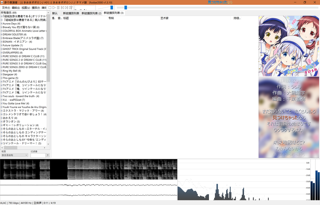The height and width of the screenshot is (205, 320).
Task: Select PURE SONGS ZERO album item
Action: click(24, 67)
